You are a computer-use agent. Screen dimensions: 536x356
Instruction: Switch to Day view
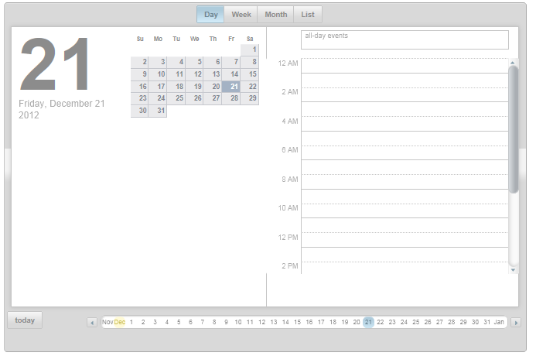click(210, 15)
